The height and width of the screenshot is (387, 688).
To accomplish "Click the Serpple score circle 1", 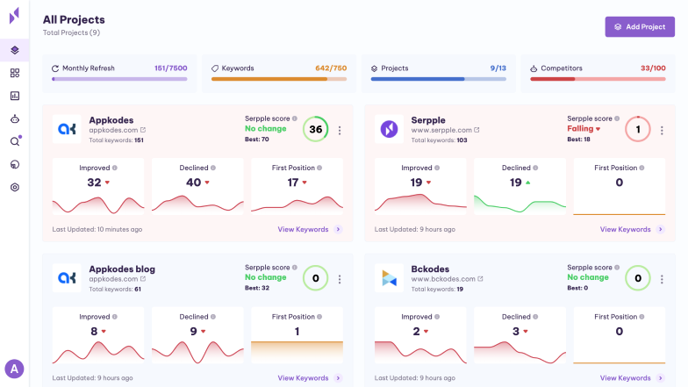I will click(638, 129).
